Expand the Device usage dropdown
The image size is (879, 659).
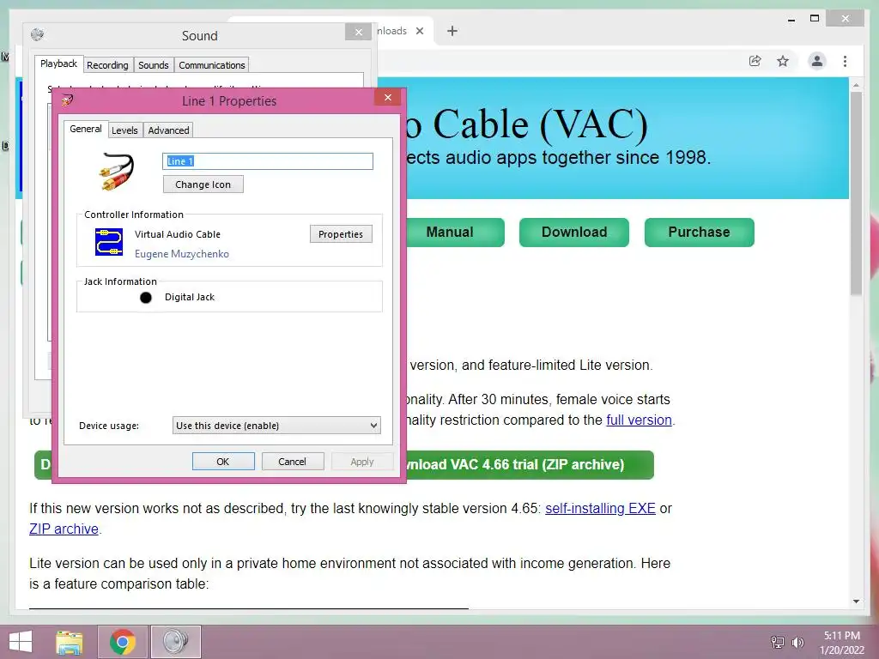[x=276, y=426]
